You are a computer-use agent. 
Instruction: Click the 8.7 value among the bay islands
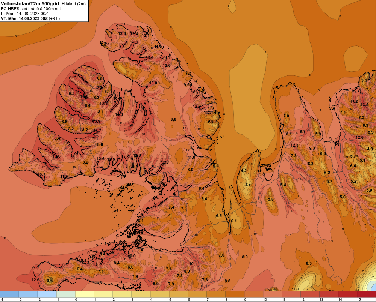click(131, 212)
